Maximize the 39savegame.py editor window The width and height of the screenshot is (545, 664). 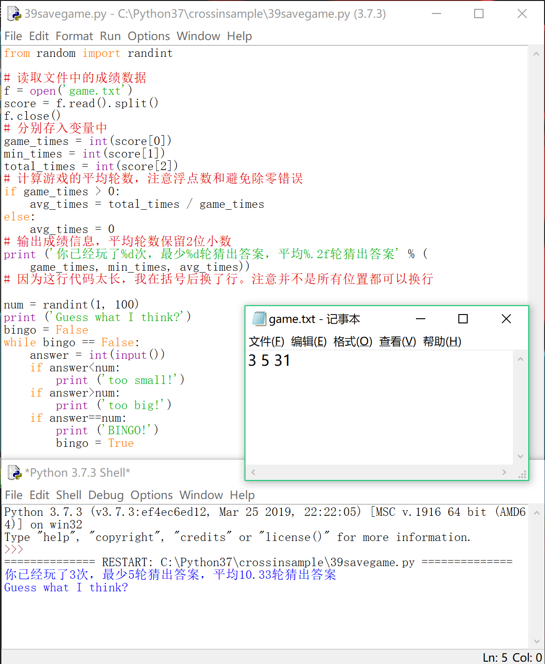(479, 14)
